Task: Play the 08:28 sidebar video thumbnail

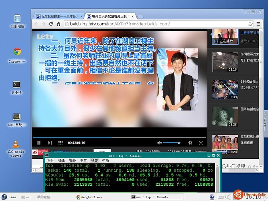Action: pyautogui.click(x=225, y=117)
